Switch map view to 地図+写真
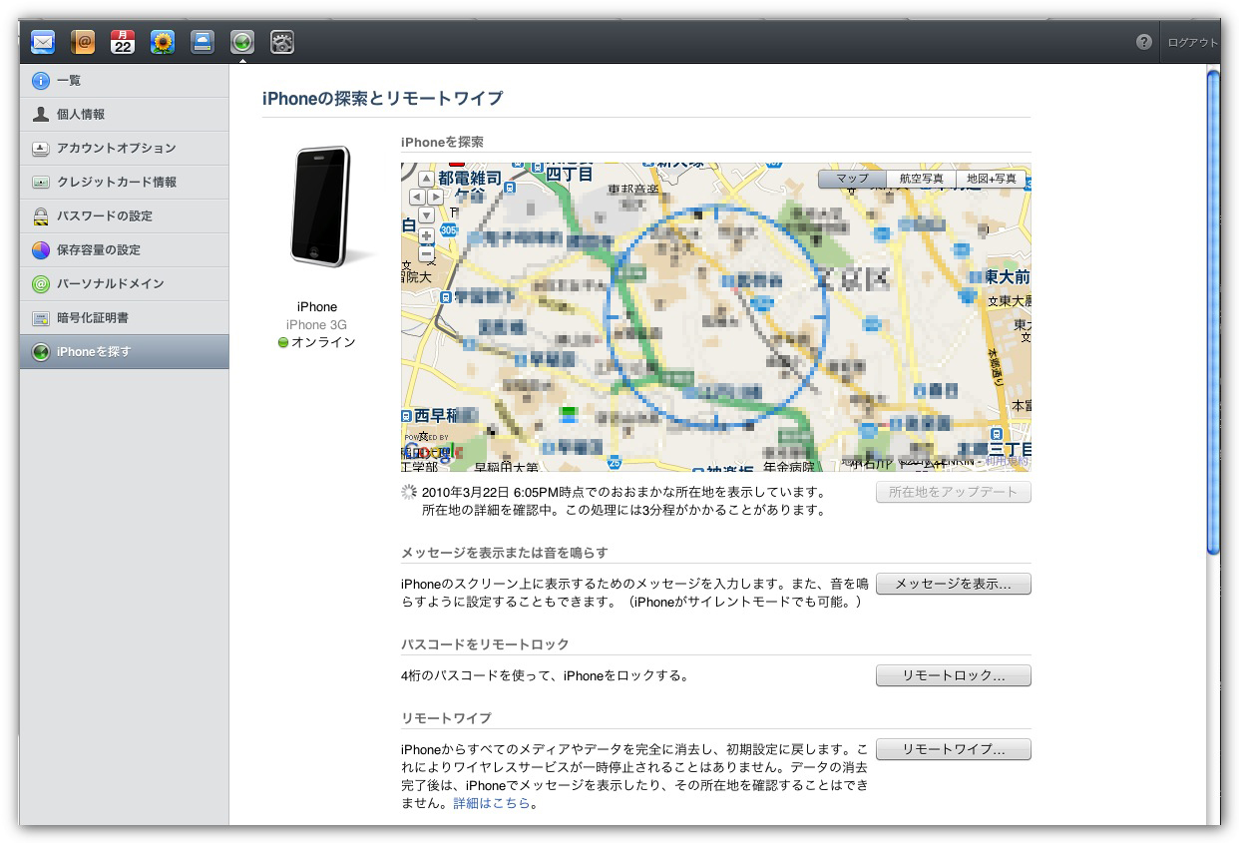1239x843 pixels. [991, 179]
